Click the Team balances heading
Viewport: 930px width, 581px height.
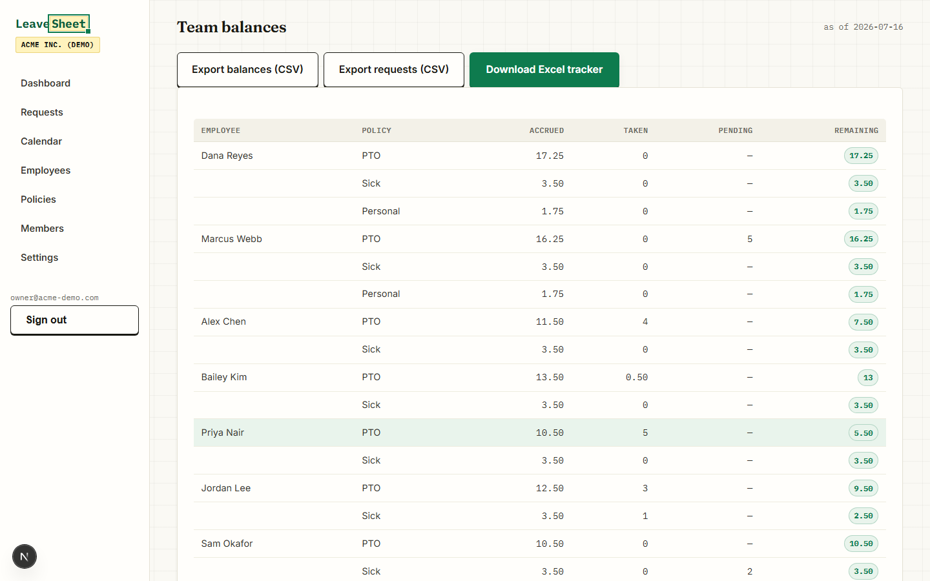pos(232,27)
